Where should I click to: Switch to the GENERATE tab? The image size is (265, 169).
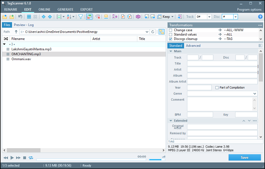[x=65, y=9]
